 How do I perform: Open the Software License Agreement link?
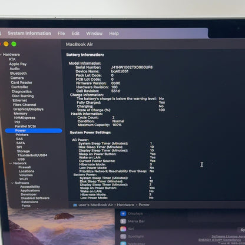(228, 236)
